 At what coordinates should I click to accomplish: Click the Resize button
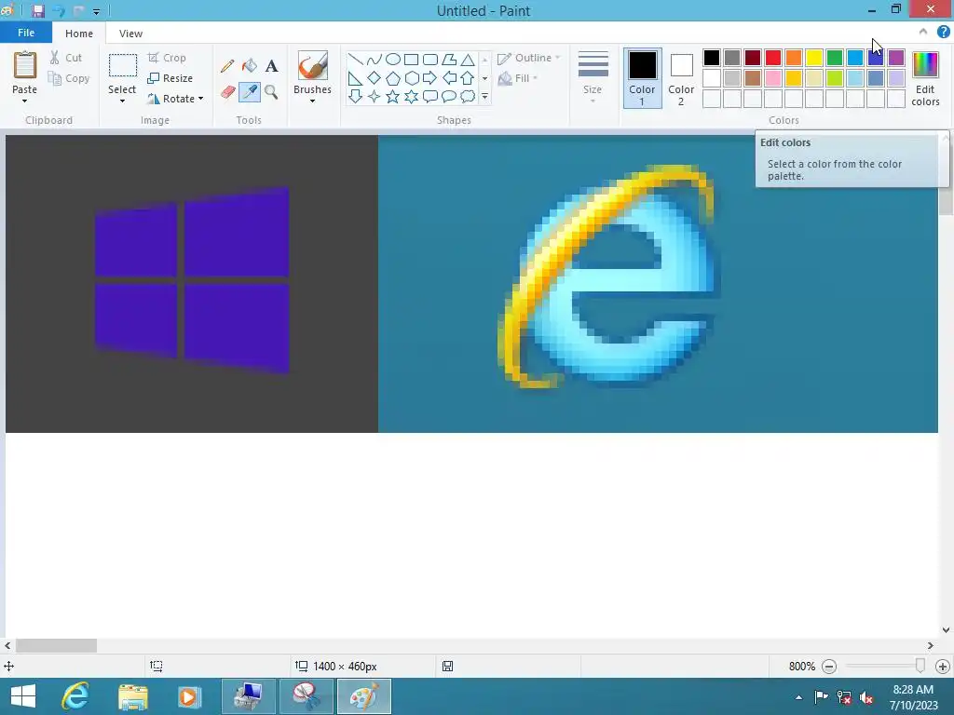point(170,78)
